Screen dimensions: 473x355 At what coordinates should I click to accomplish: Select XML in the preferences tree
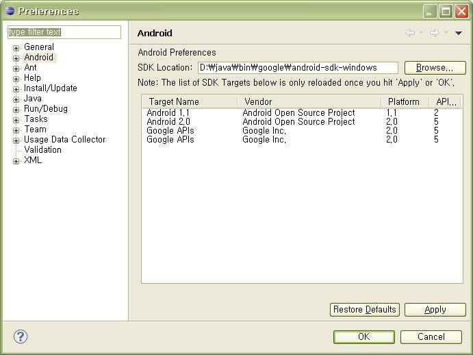coord(33,160)
